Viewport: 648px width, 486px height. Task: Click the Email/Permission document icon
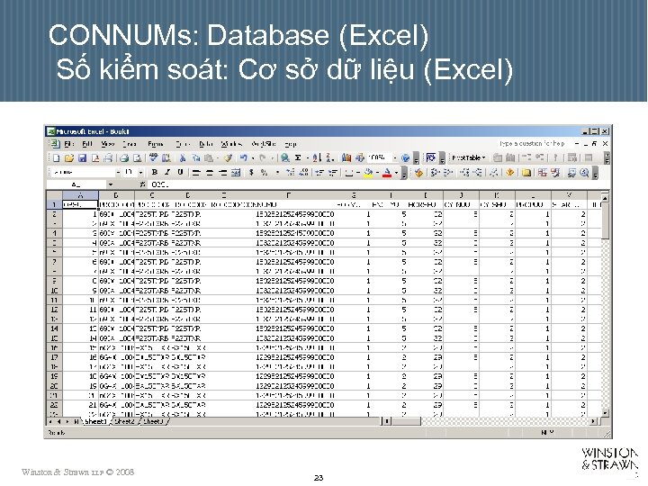coord(95,157)
